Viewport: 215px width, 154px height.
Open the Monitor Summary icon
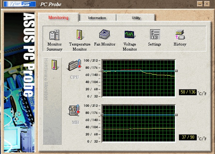tap(54, 35)
